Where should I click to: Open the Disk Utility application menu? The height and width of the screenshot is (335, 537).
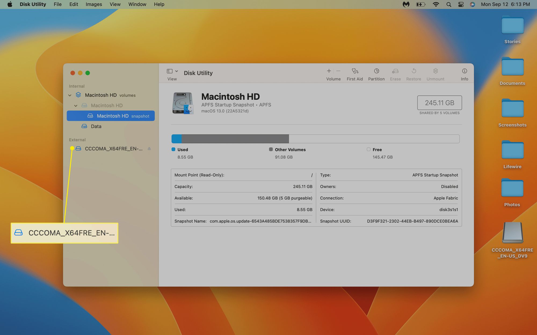click(33, 4)
